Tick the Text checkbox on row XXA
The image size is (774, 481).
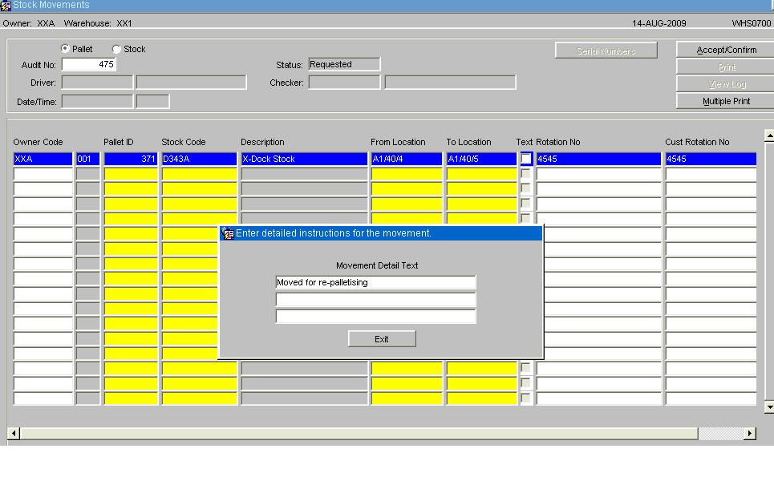[526, 159]
